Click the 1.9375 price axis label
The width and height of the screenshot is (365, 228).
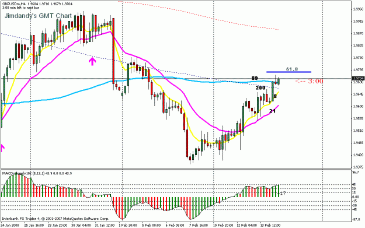(x=359, y=167)
